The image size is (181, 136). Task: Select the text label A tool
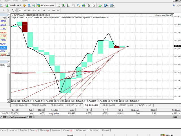click(3, 10)
